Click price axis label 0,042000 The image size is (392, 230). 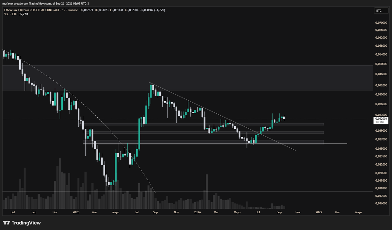(381, 85)
